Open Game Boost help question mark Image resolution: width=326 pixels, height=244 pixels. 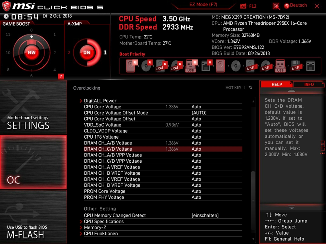coord(61,76)
